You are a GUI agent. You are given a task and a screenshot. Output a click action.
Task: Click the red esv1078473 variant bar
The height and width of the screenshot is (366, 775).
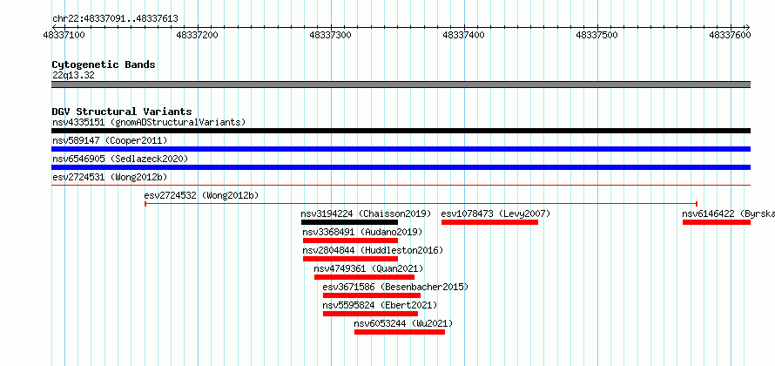click(x=489, y=222)
